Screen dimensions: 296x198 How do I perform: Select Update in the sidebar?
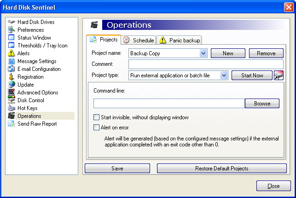26,85
